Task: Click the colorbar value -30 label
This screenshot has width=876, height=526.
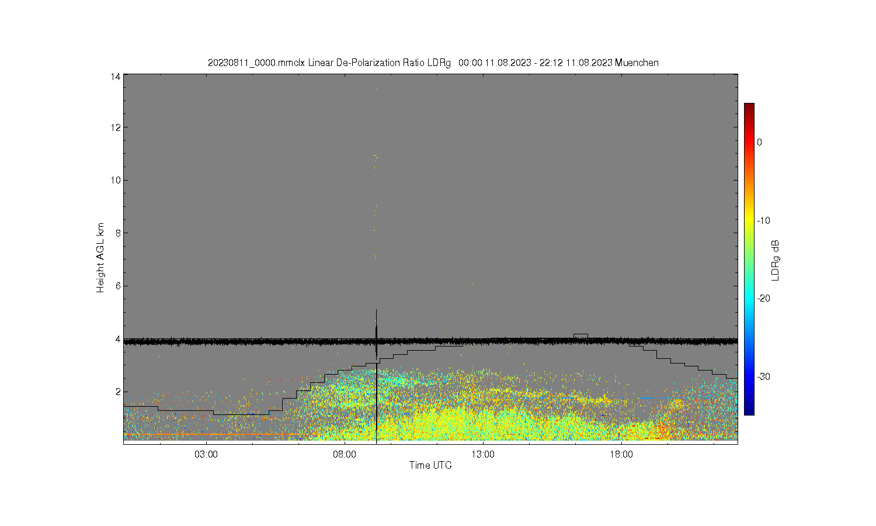Action: [763, 376]
